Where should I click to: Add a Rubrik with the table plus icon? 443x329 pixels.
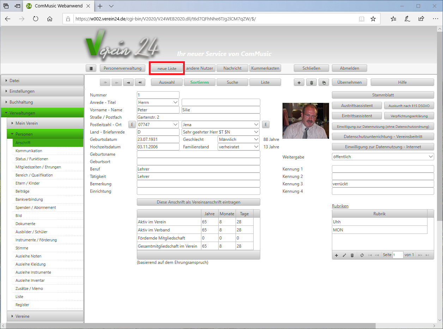coord(336,255)
